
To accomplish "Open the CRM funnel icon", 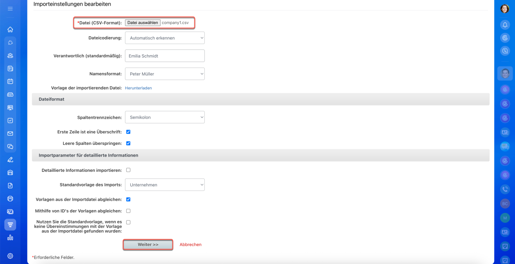I will pos(10,225).
